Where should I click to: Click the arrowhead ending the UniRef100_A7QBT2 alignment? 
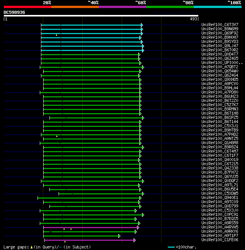click(143, 67)
